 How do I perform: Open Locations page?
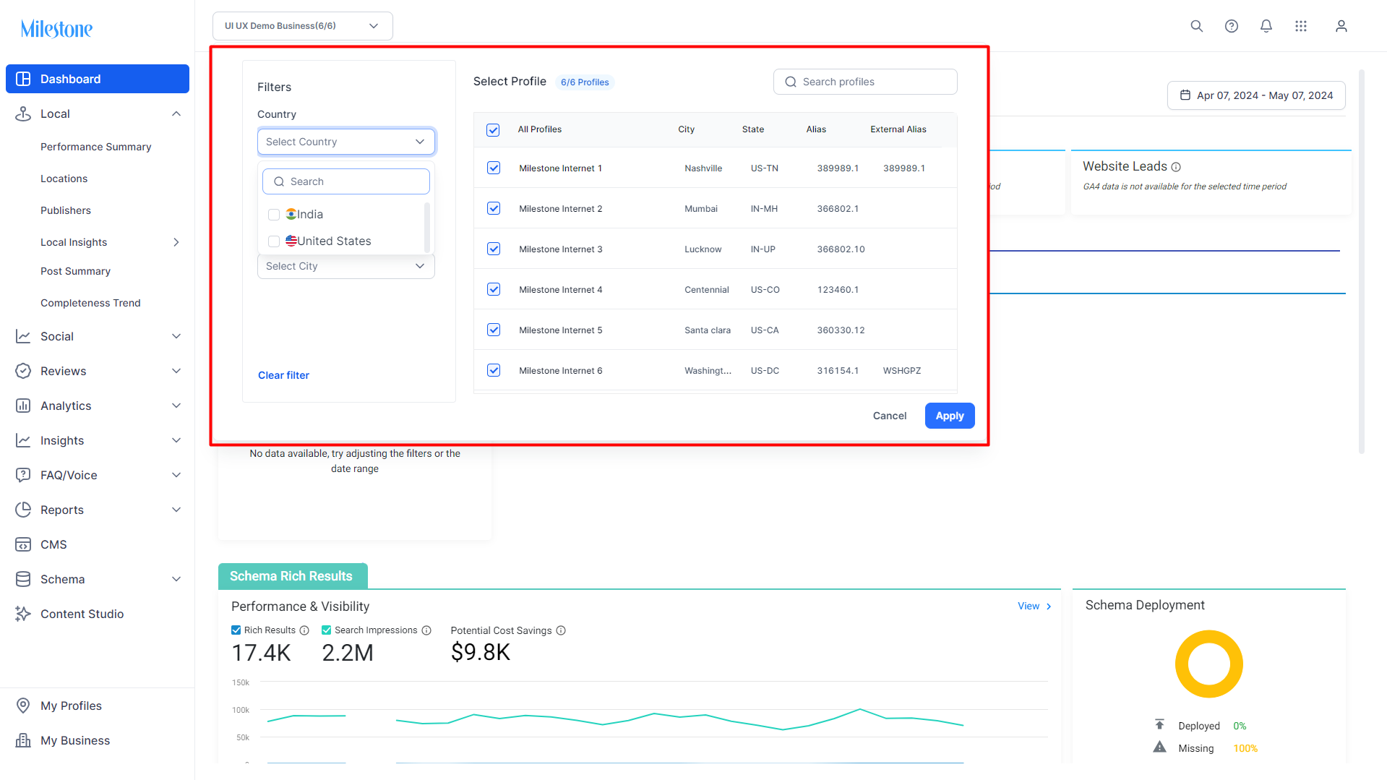click(64, 179)
